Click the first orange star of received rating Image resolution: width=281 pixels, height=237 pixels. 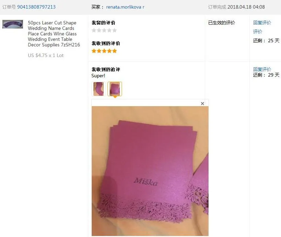point(94,51)
